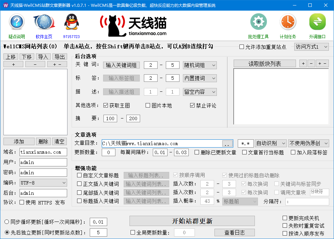The image size is (334, 239).
Task: Expand the 随机词组 keyword dropdown
Action: point(200,65)
